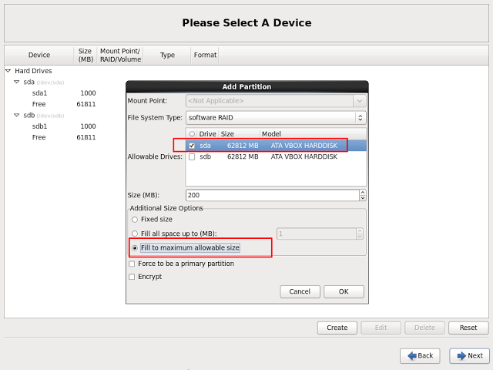Image resolution: width=493 pixels, height=370 pixels.
Task: Enable Force to be a primary partition
Action: (132, 264)
